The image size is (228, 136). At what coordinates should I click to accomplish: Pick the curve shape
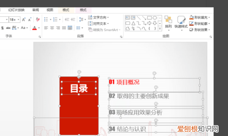click(x=144, y=28)
